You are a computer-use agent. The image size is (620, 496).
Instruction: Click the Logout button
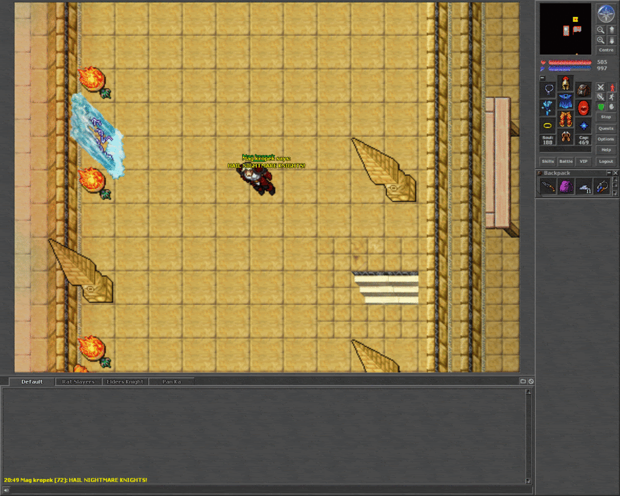605,161
